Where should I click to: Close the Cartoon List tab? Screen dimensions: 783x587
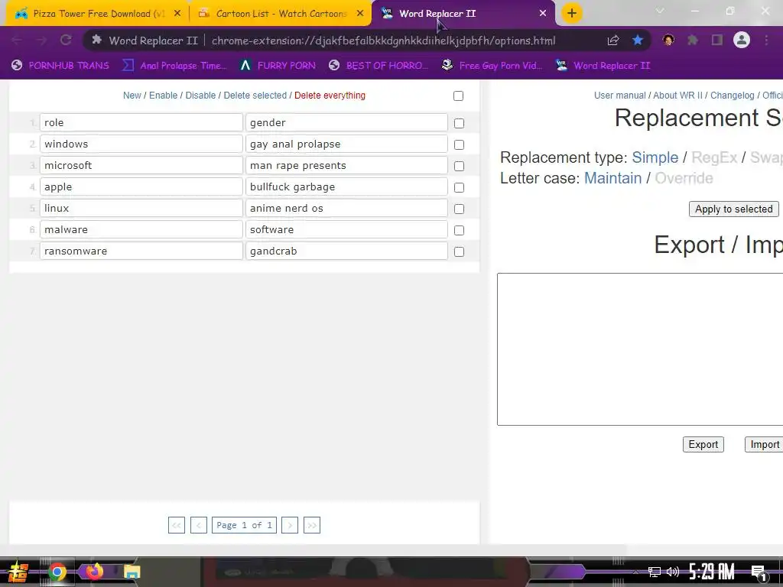coord(360,14)
